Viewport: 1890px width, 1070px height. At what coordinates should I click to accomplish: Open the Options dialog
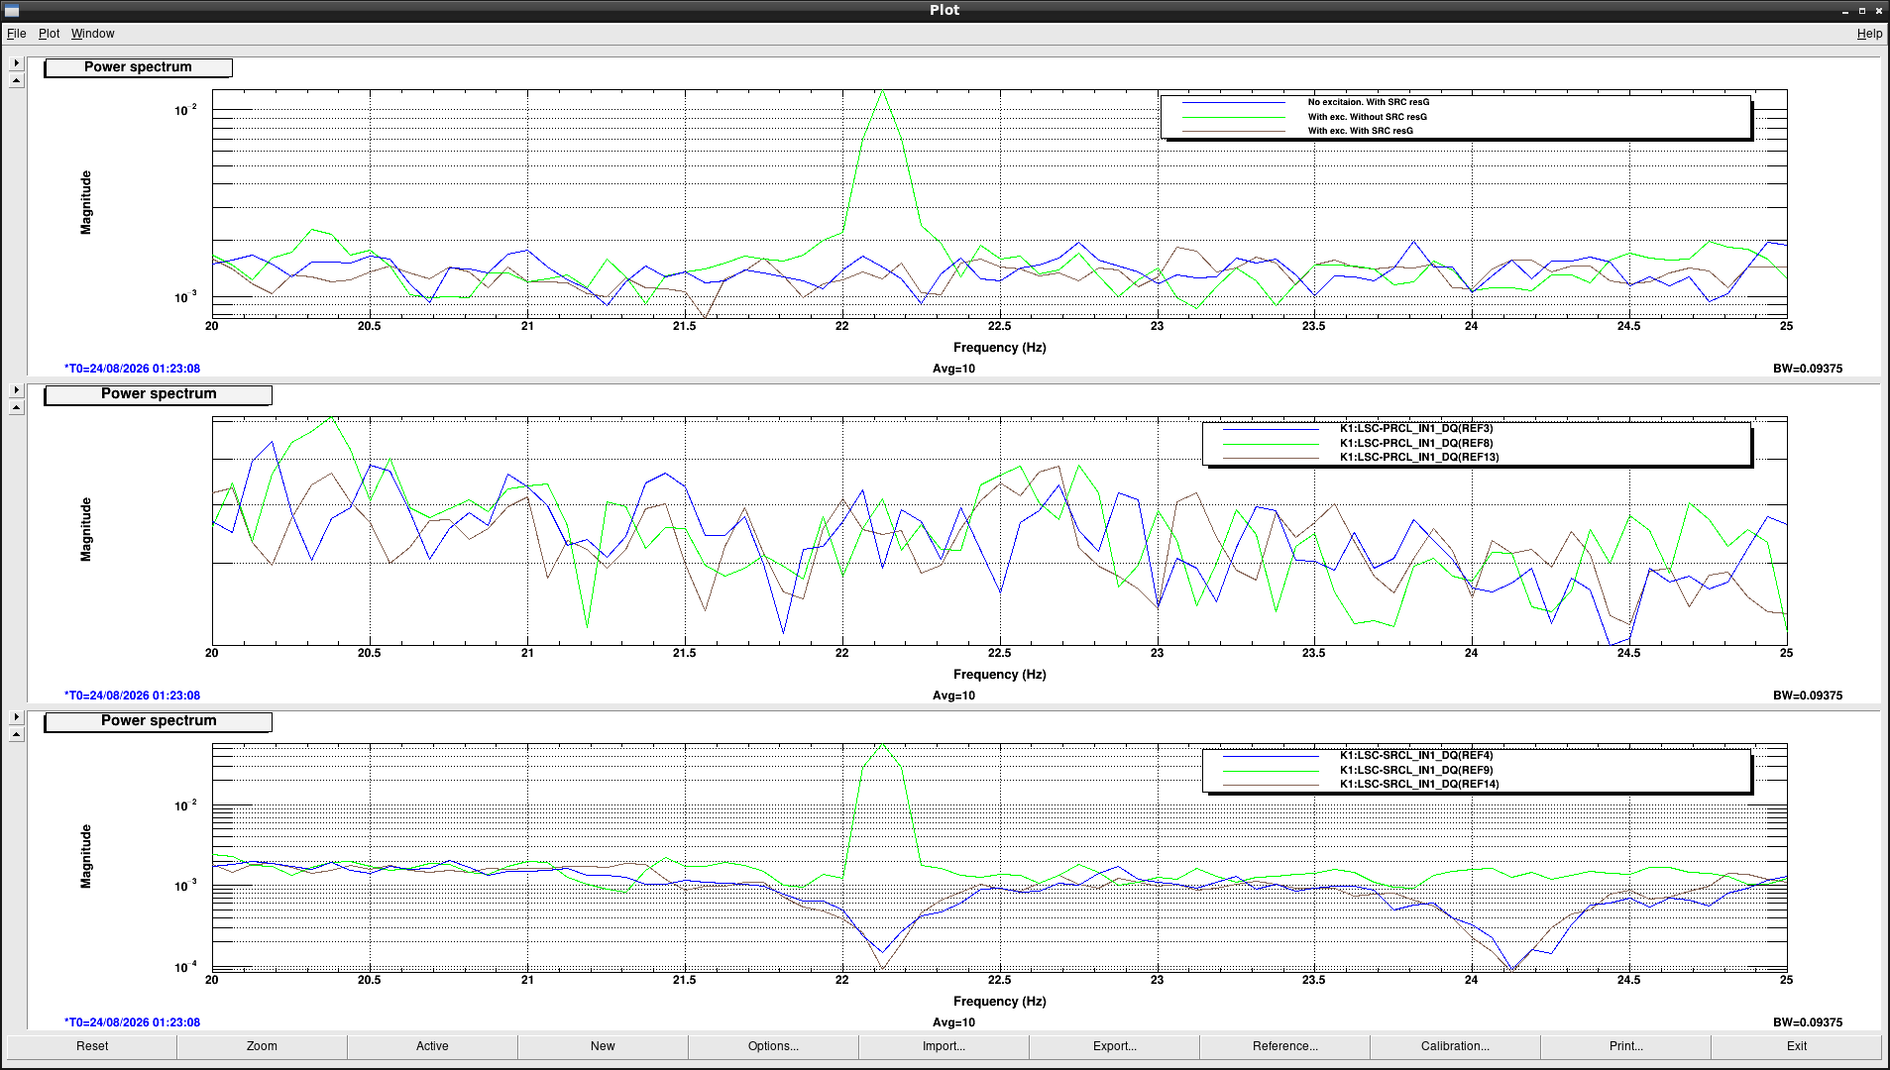click(x=773, y=1046)
